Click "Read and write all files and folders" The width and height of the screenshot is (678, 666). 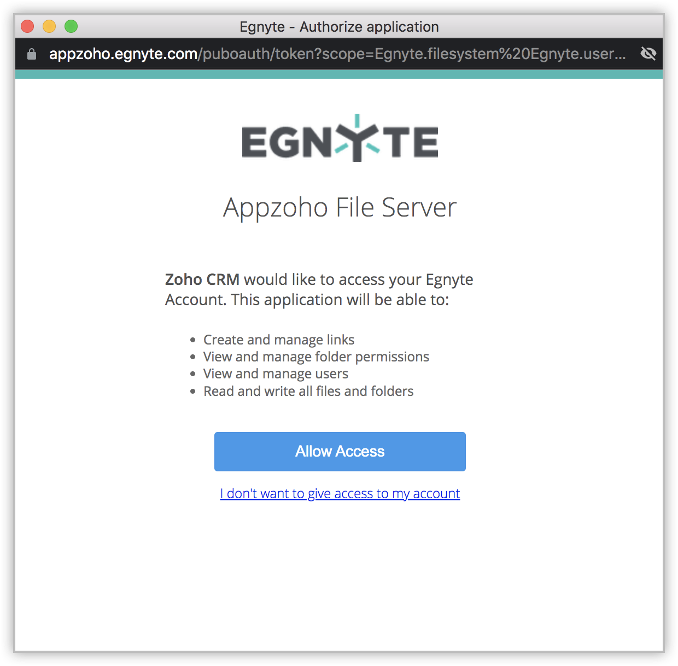point(308,392)
